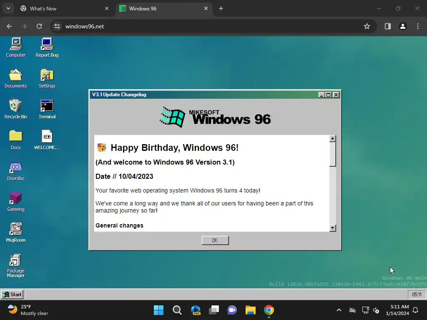Minimize the V3.1 Update Changelog window
Screen dimensions: 427x320
click(322, 95)
